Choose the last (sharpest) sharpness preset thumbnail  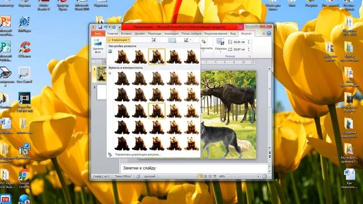click(192, 57)
